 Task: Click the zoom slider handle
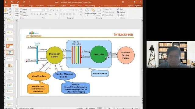pos(123,108)
